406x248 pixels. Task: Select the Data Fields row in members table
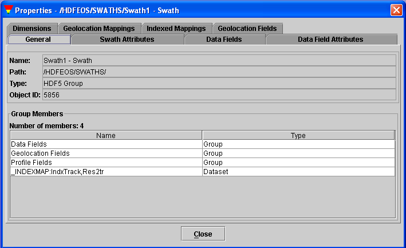pyautogui.click(x=106, y=144)
